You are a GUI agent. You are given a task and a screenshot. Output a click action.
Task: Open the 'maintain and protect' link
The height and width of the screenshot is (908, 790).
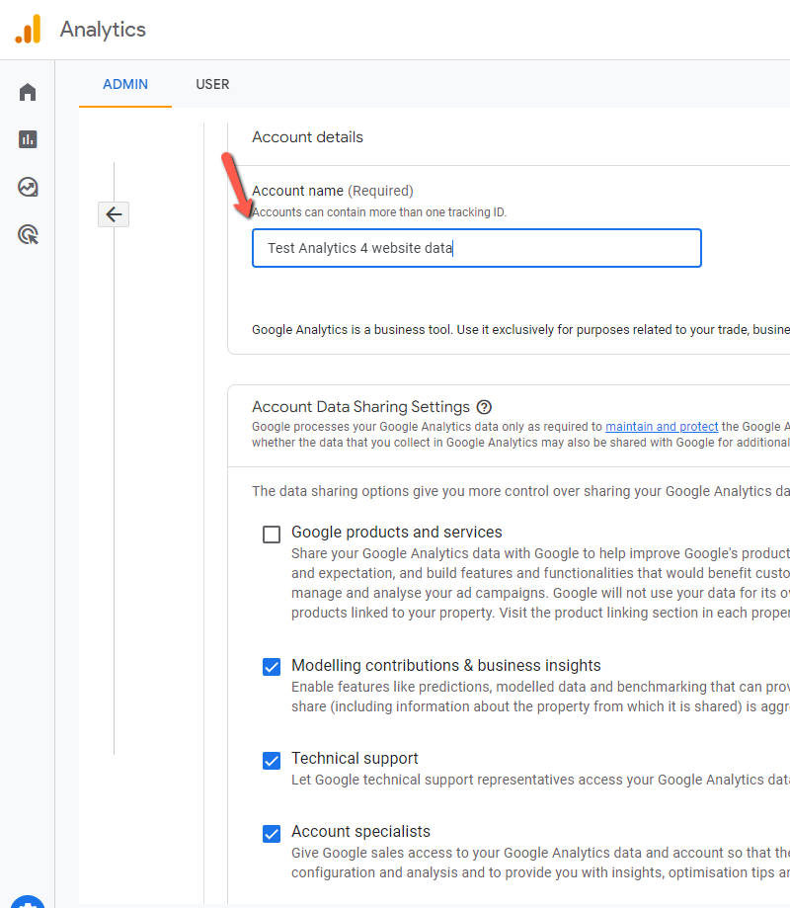click(x=662, y=427)
